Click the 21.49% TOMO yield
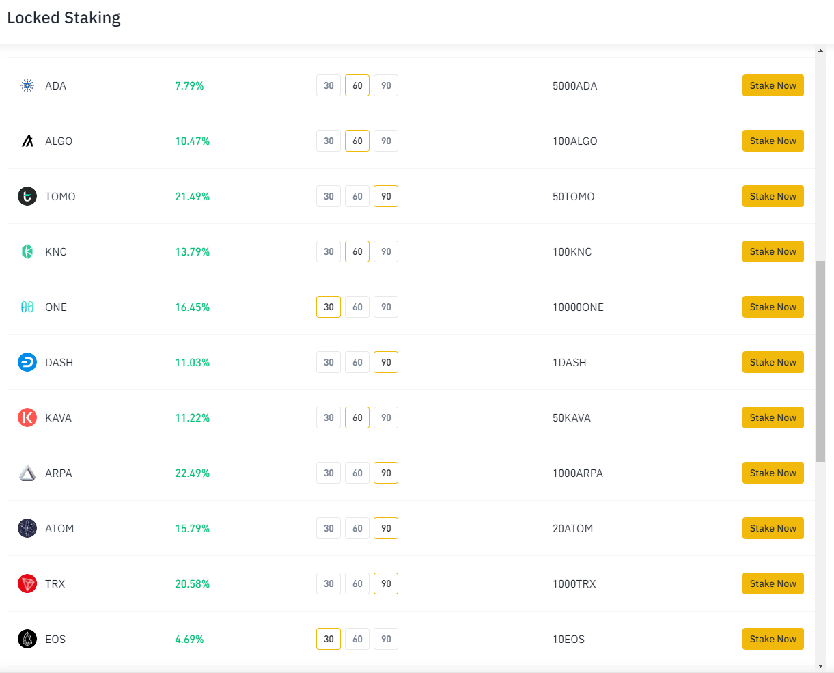The height and width of the screenshot is (673, 834). (193, 196)
